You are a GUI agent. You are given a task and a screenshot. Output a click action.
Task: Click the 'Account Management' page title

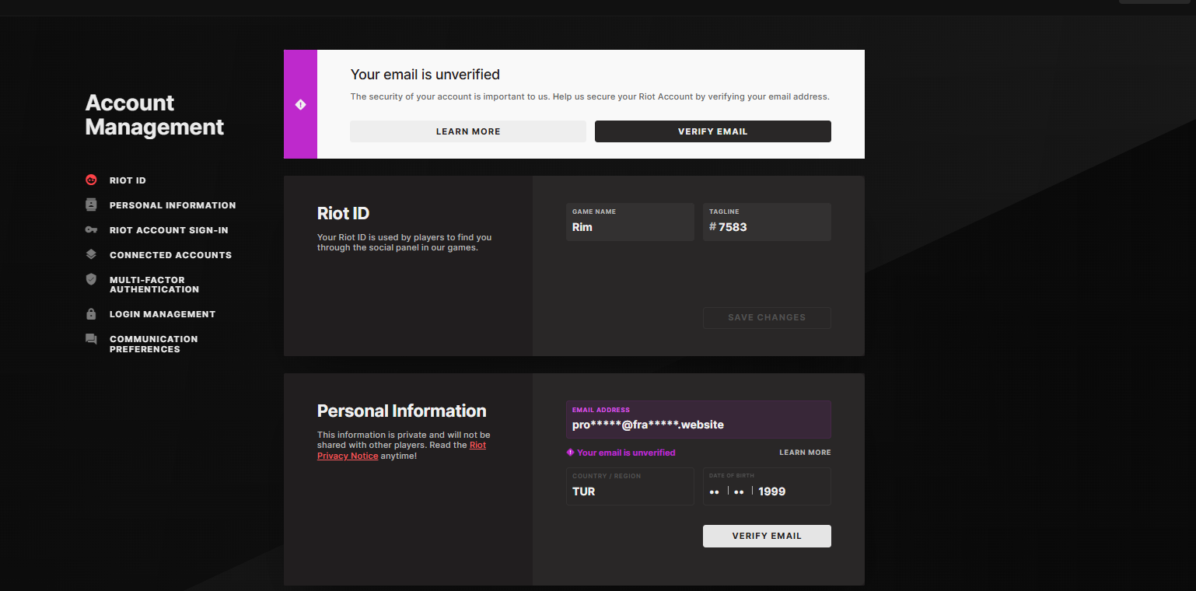(x=155, y=115)
